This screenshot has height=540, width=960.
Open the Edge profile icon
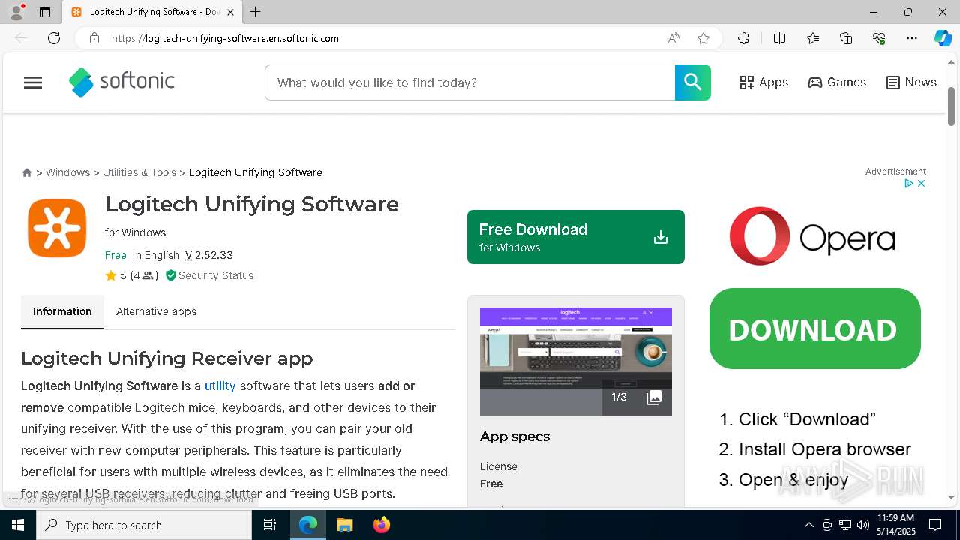pyautogui.click(x=16, y=12)
